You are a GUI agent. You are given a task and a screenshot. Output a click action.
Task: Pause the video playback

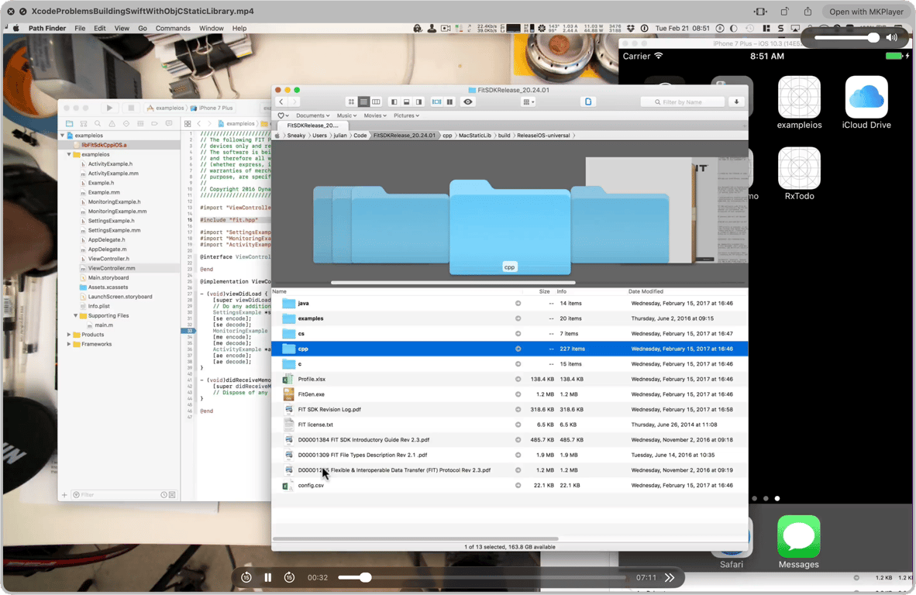pos(267,577)
